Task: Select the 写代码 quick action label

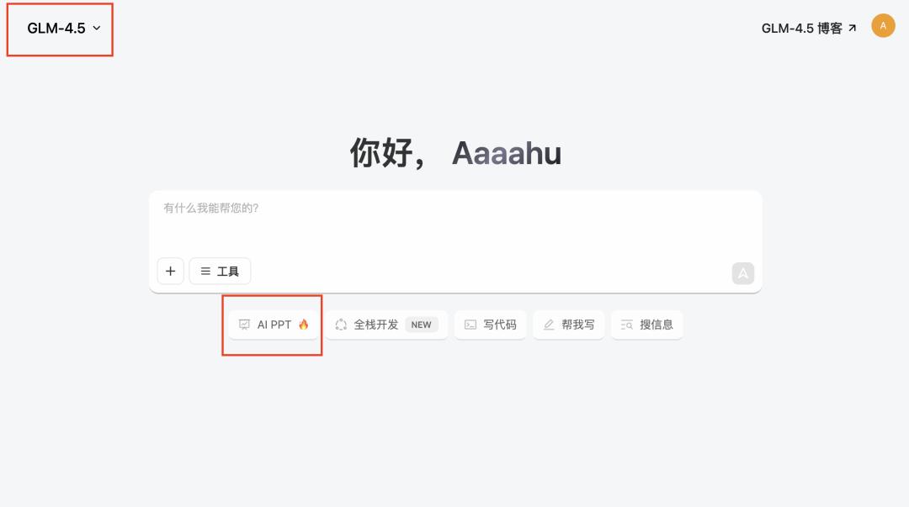Action: [x=500, y=325]
